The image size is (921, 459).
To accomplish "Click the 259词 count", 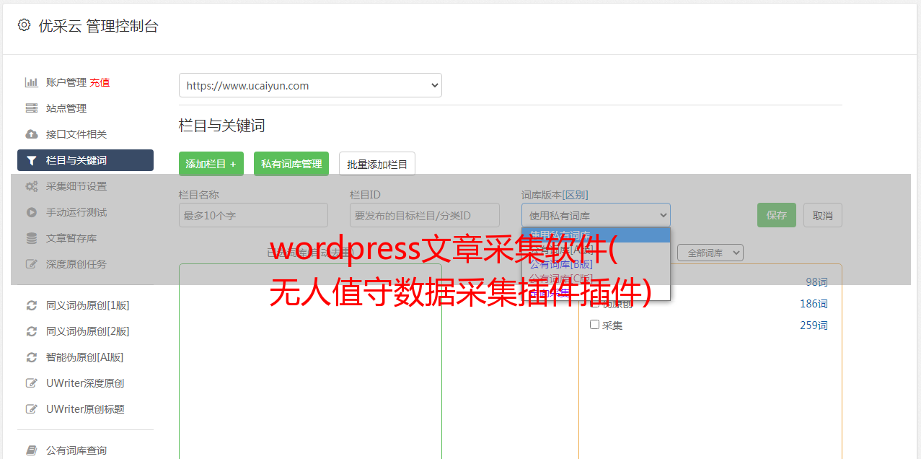I will (x=814, y=325).
